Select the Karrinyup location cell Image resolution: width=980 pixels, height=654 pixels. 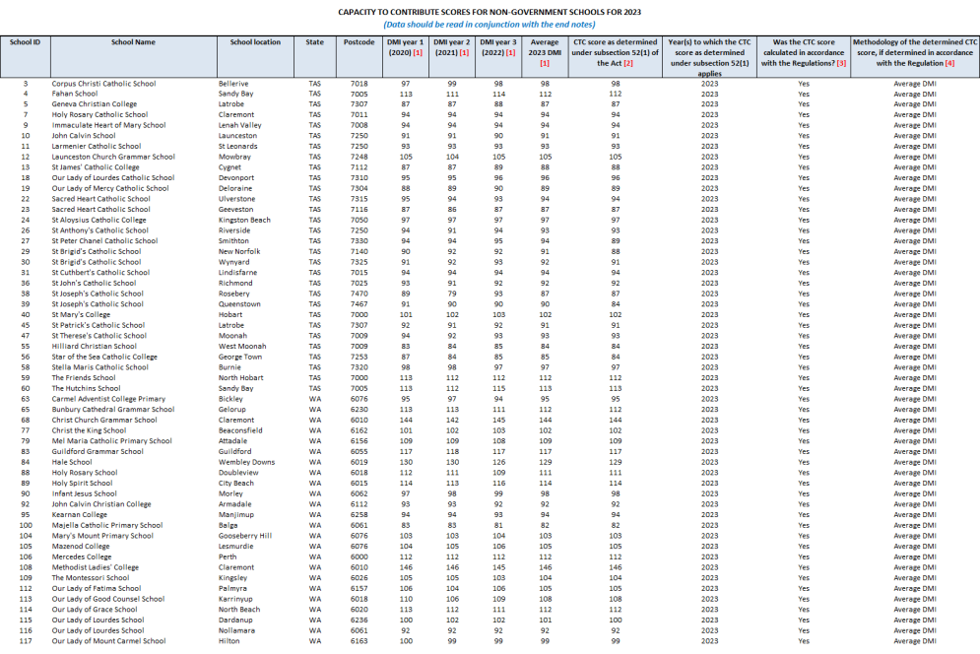point(235,599)
